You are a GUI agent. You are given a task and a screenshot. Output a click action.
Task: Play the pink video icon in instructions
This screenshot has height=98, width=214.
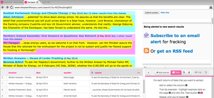click(201, 93)
